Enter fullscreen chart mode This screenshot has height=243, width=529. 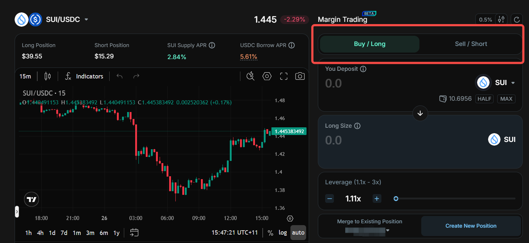284,76
